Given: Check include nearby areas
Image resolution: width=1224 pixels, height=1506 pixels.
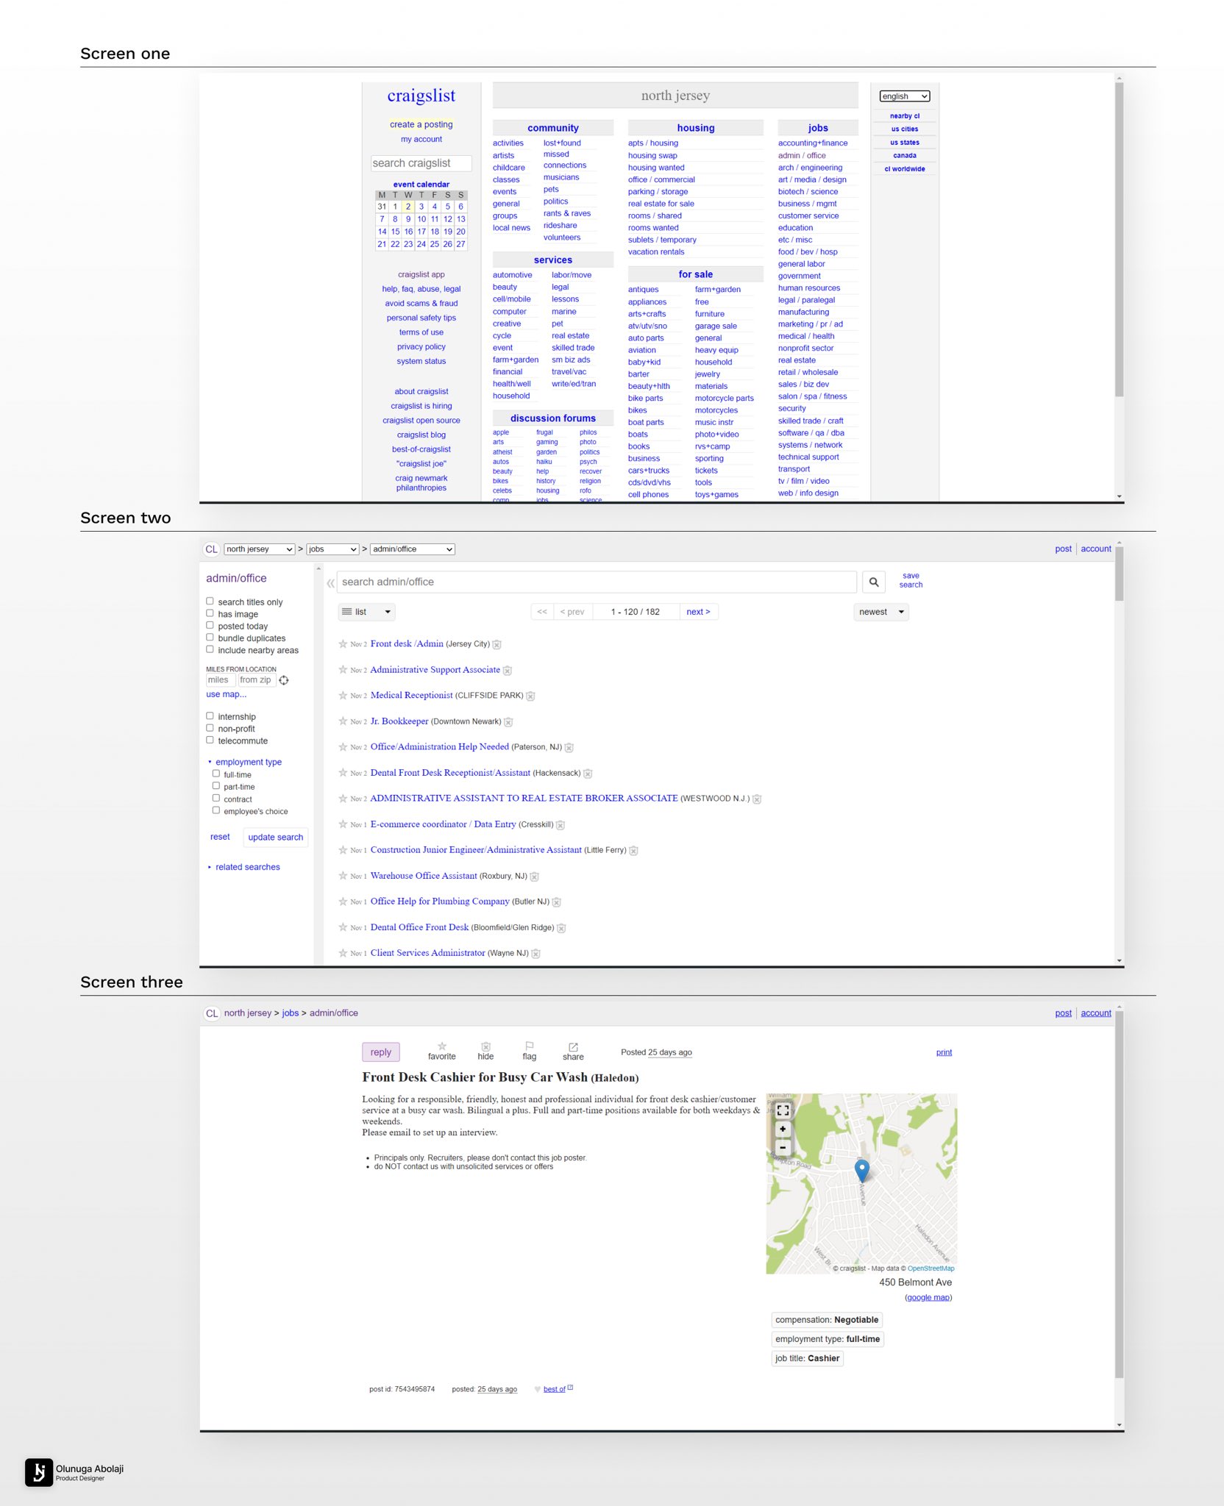Looking at the screenshot, I should click(210, 649).
